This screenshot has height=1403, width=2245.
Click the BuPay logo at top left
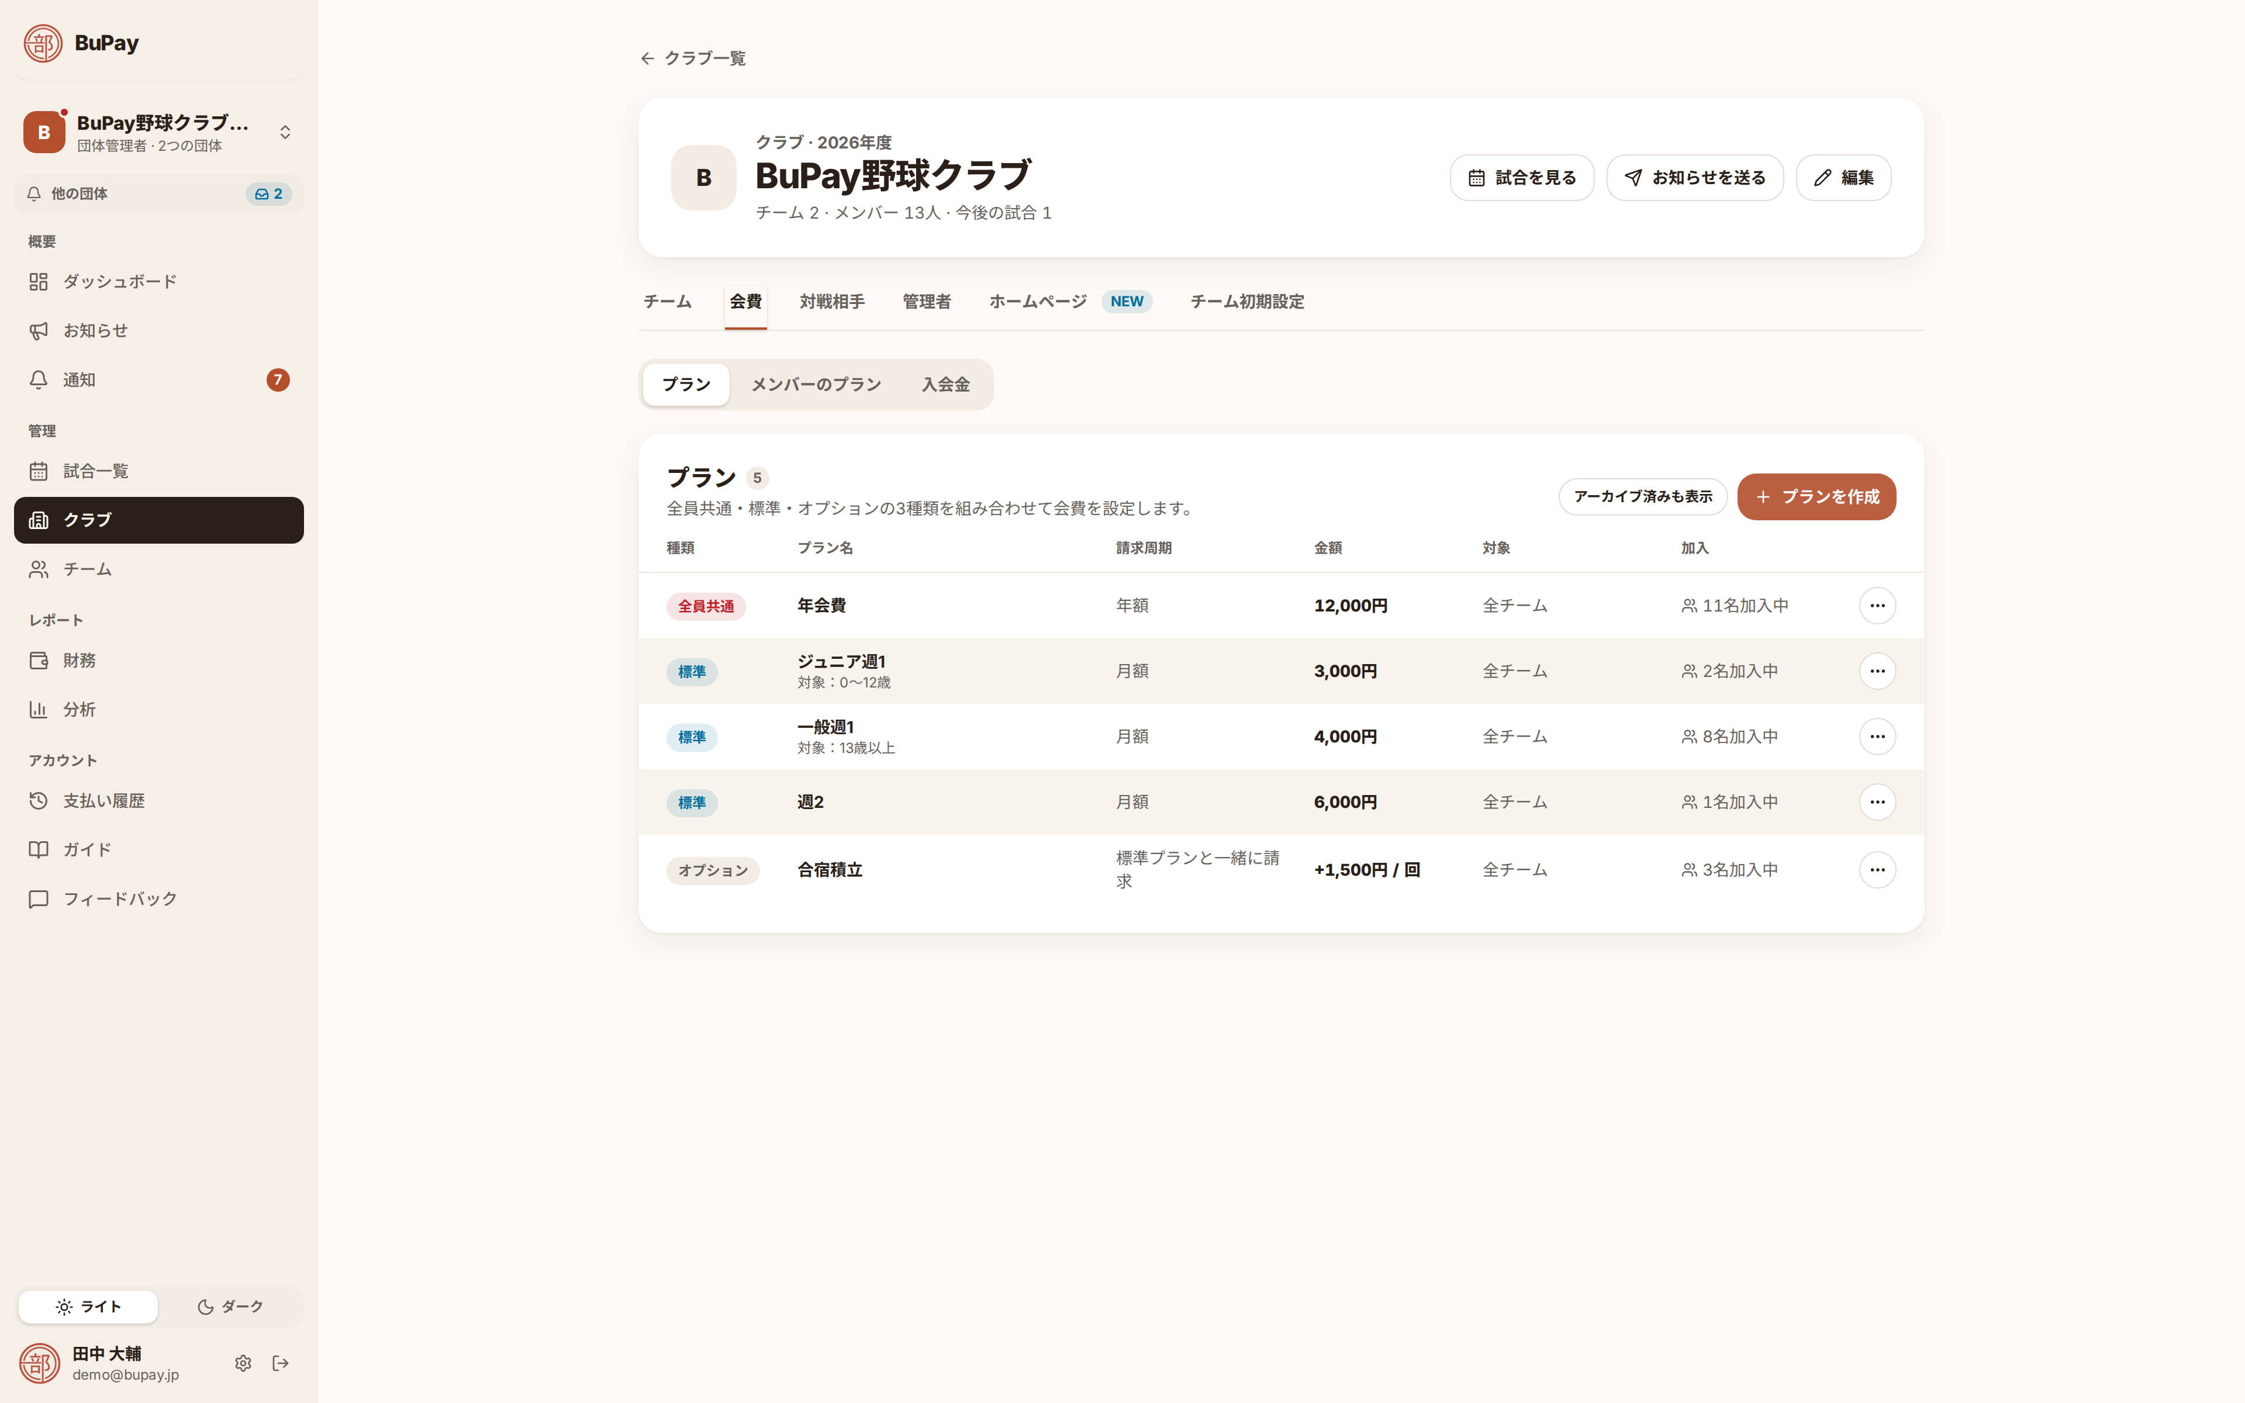coord(82,43)
